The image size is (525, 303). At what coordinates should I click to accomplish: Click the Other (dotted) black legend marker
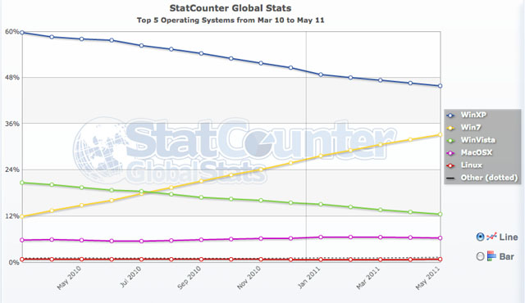coord(450,179)
